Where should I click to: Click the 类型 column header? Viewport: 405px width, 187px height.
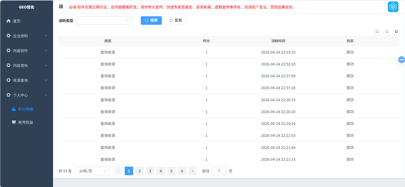coord(108,41)
